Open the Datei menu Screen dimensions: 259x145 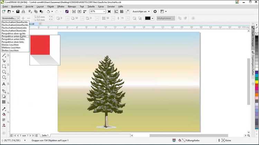pyautogui.click(x=5, y=7)
